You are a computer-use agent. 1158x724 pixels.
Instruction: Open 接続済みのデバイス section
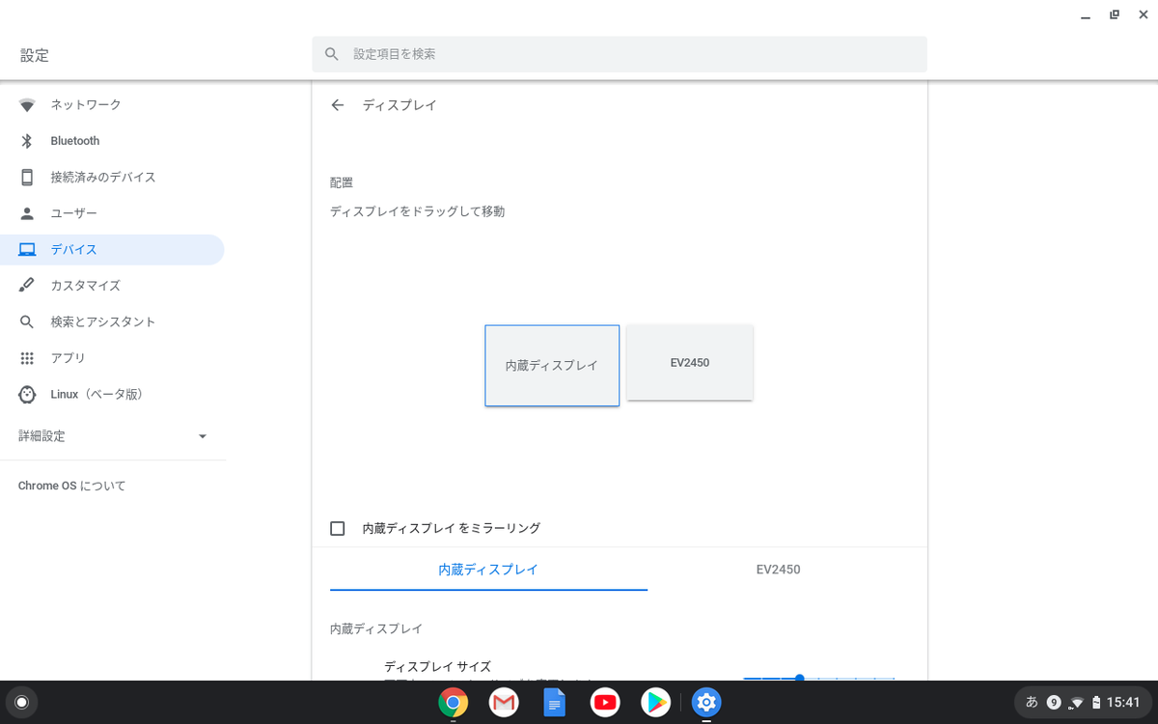(x=112, y=177)
